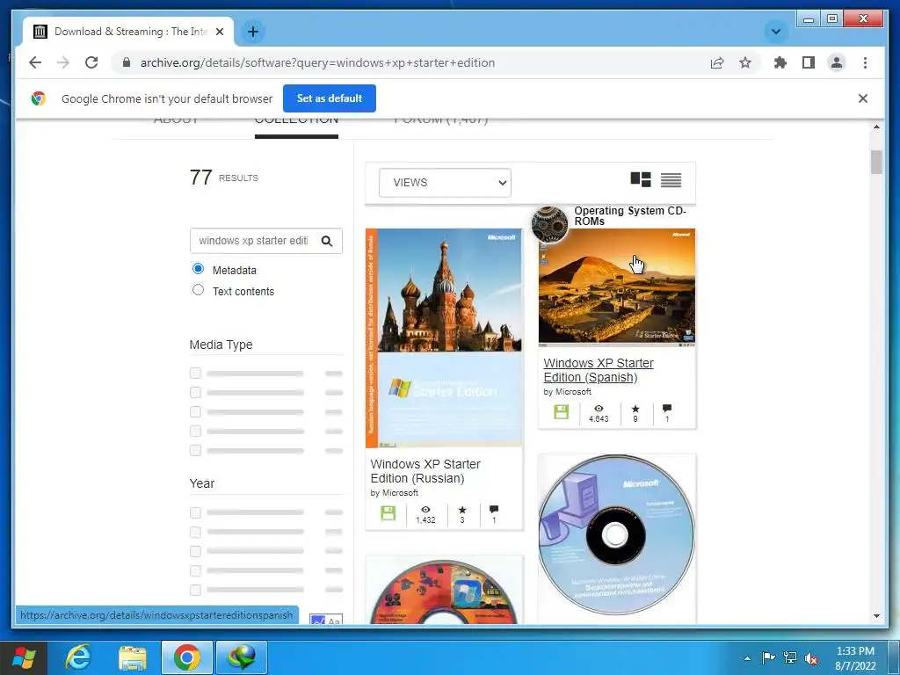Viewport: 900px width, 675px height.
Task: Open the Extensions puzzle icon
Action: tap(780, 62)
